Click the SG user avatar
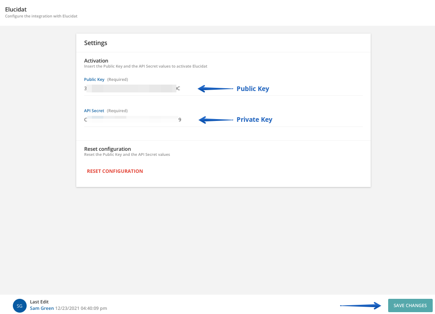Screen dimensions: 435x314 pyautogui.click(x=20, y=306)
